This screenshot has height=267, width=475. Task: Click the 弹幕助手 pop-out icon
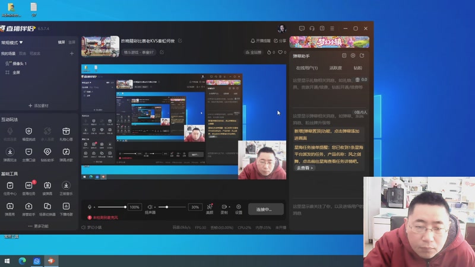(x=362, y=56)
